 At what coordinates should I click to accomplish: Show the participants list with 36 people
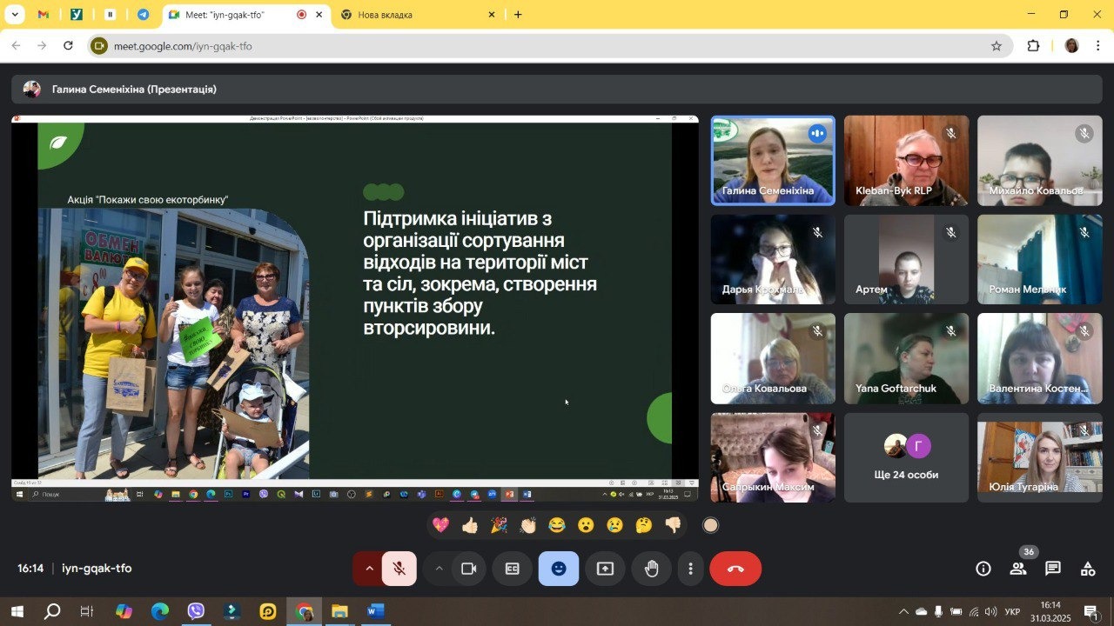pyautogui.click(x=1017, y=569)
